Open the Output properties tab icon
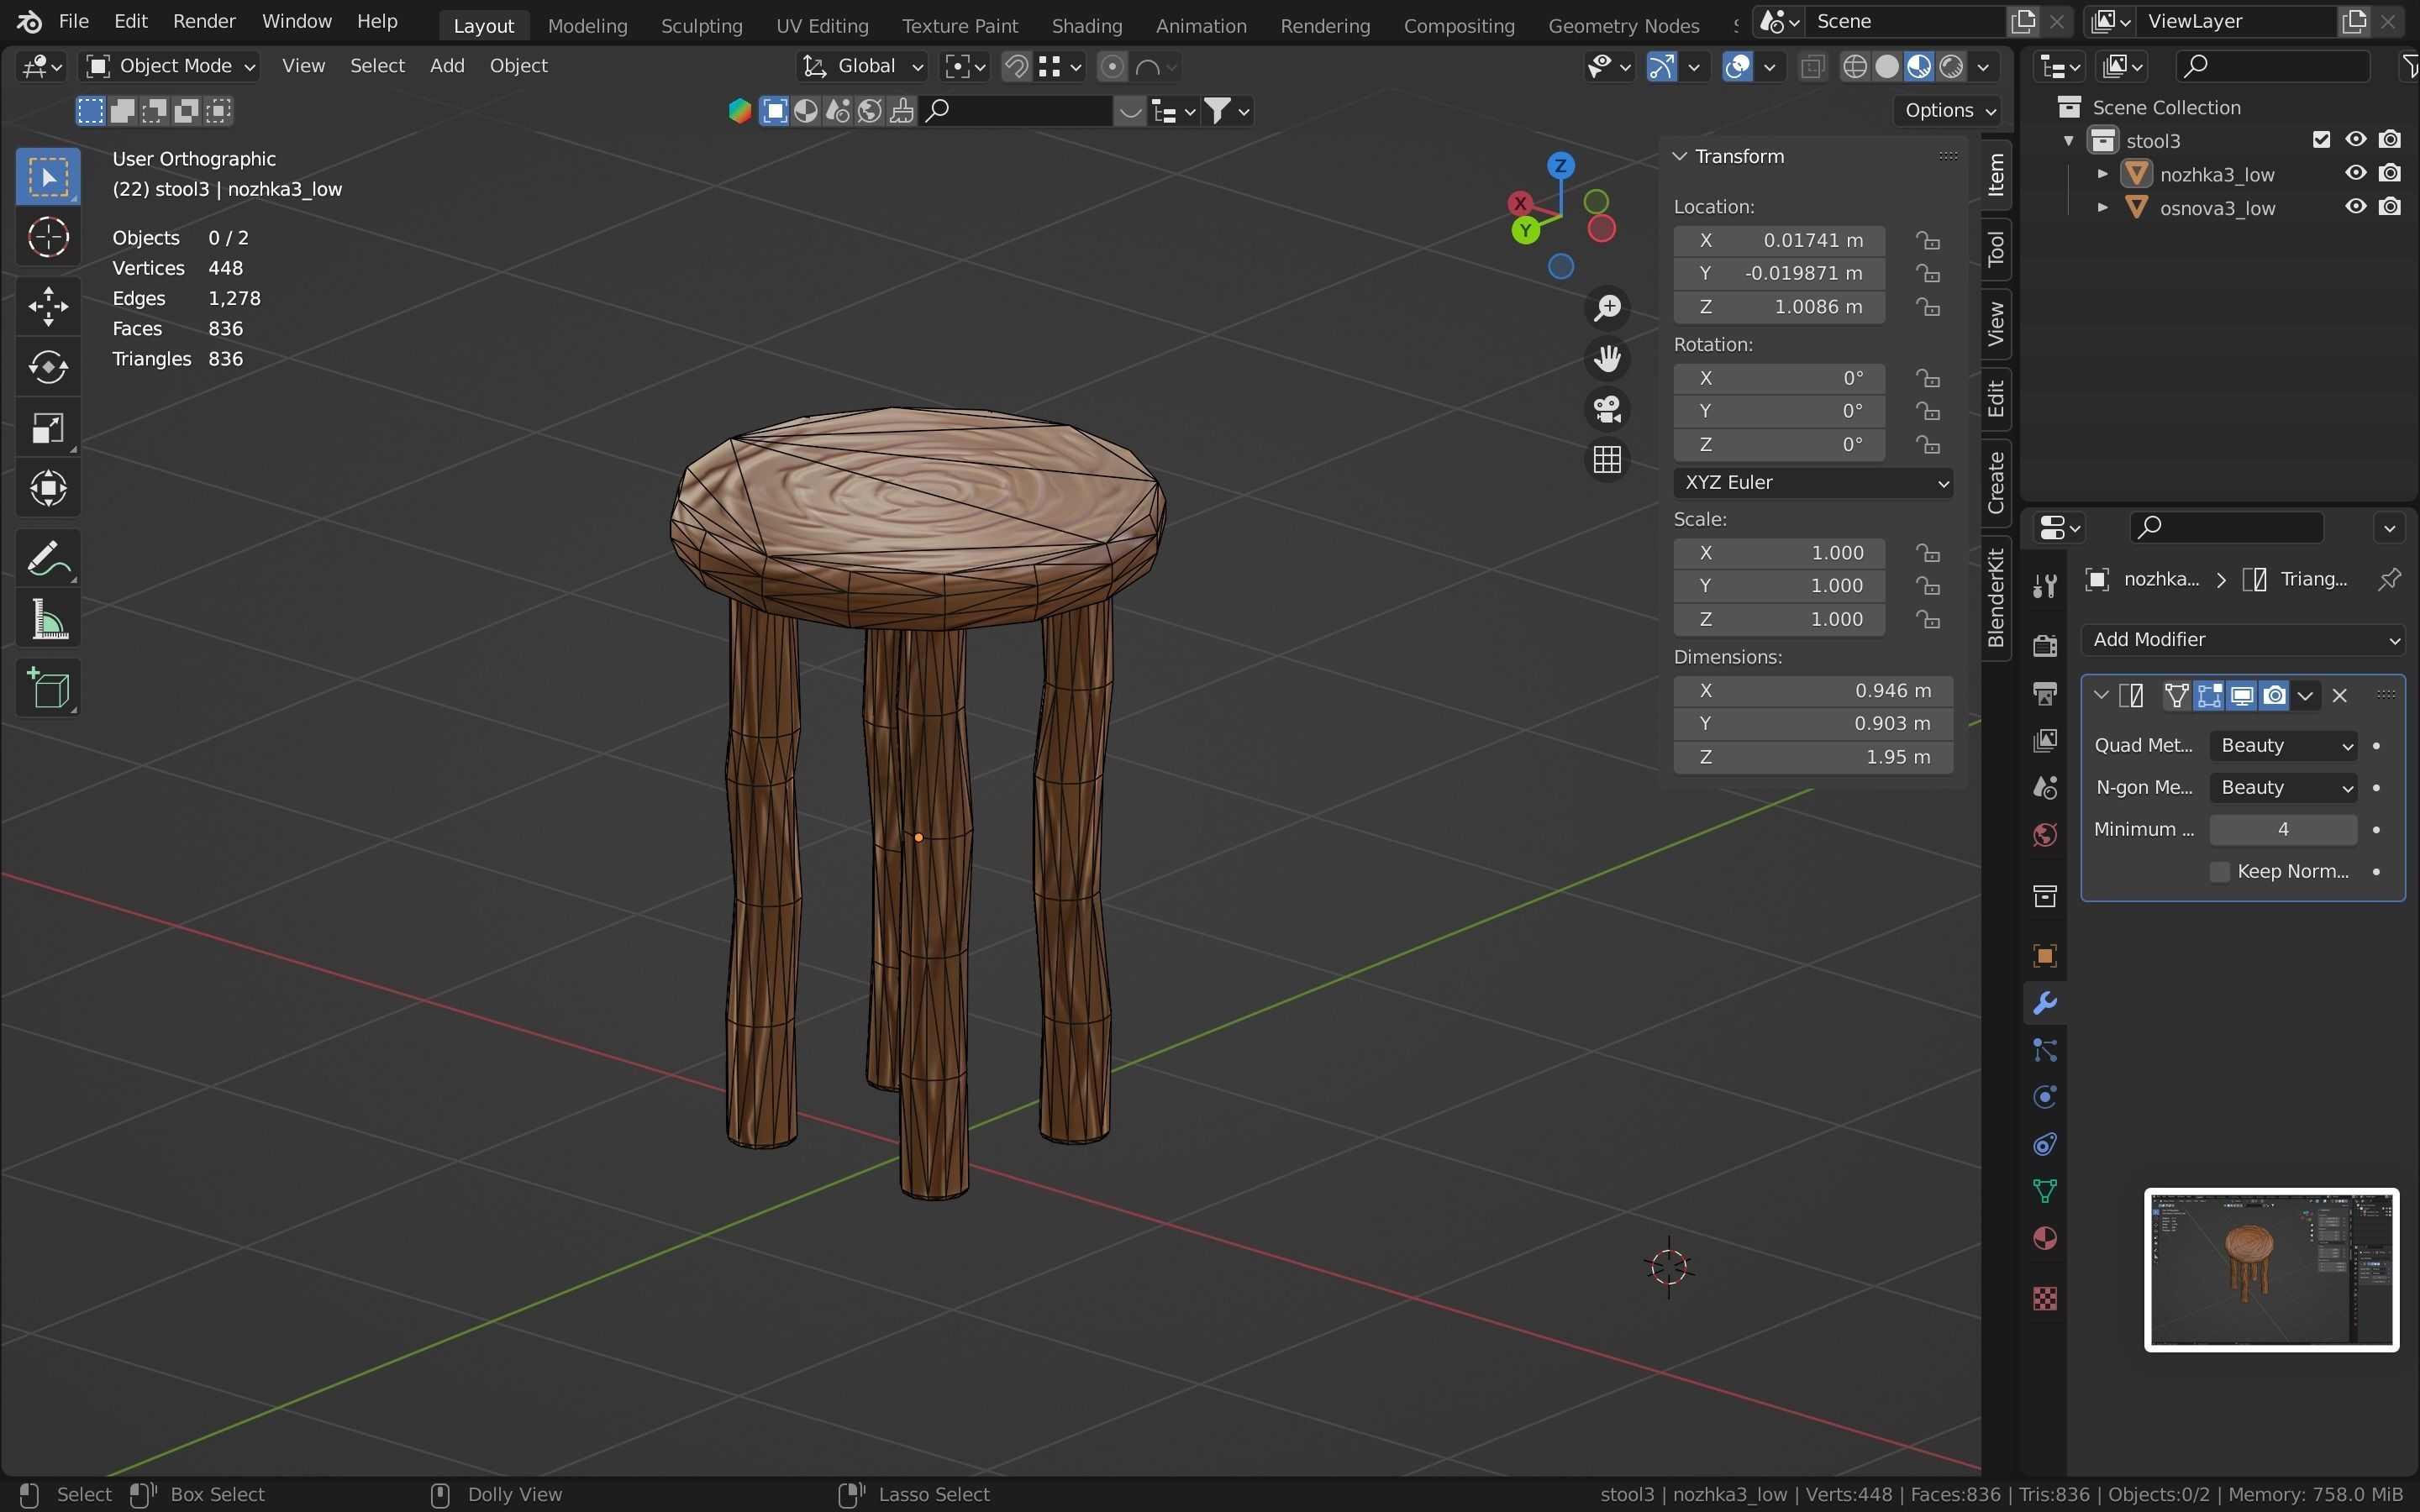Viewport: 2420px width, 1512px height. point(2044,692)
